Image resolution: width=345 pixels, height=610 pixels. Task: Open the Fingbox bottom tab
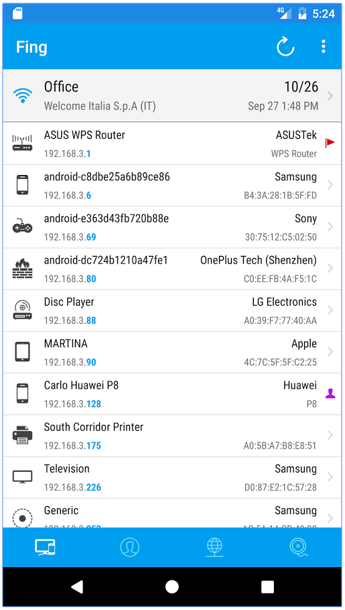click(x=299, y=547)
